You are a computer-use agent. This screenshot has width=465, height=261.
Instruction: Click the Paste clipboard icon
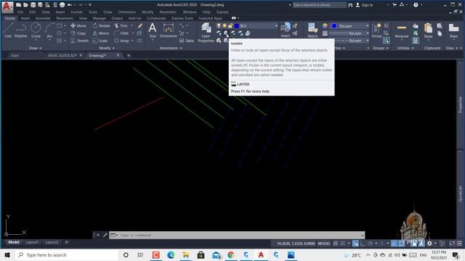point(428,30)
